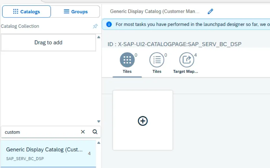Click the magnifier search icon
Screen dimensions: 270x168
(x=95, y=132)
